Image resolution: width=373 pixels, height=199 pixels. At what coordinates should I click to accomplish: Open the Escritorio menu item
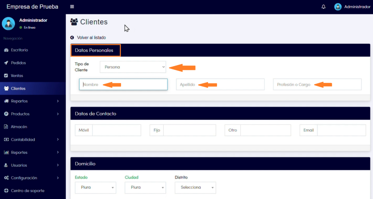(33, 50)
